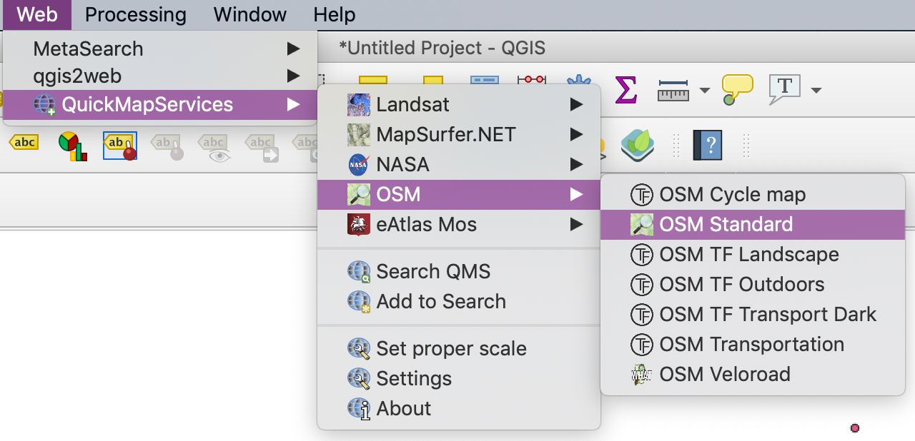Image resolution: width=915 pixels, height=441 pixels.
Task: Add OSM Transportation layer
Action: click(753, 344)
